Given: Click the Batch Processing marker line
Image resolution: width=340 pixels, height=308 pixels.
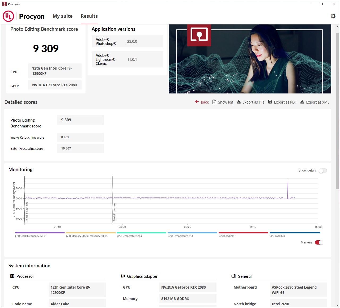Looking at the screenshot, I should (112, 199).
